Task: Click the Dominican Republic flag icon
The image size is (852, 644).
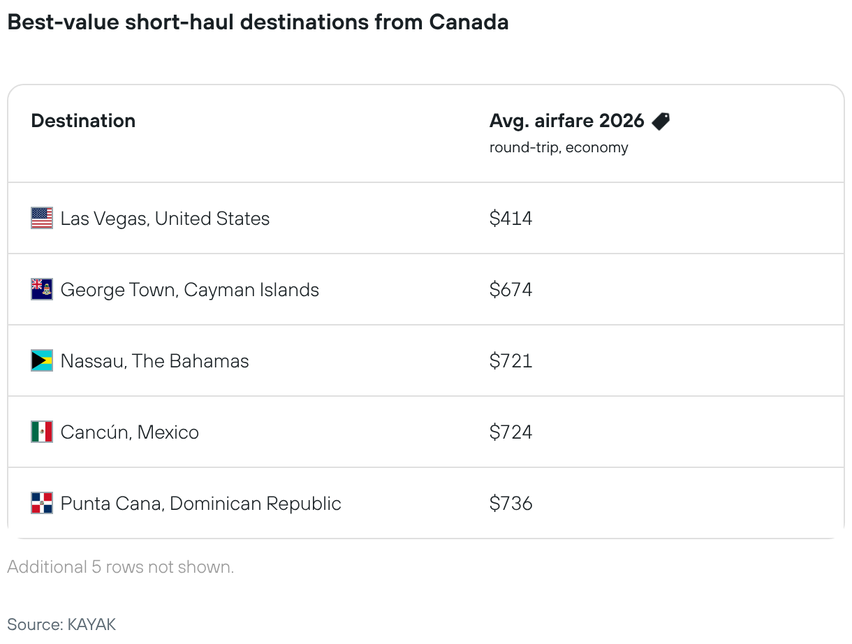Action: tap(42, 504)
